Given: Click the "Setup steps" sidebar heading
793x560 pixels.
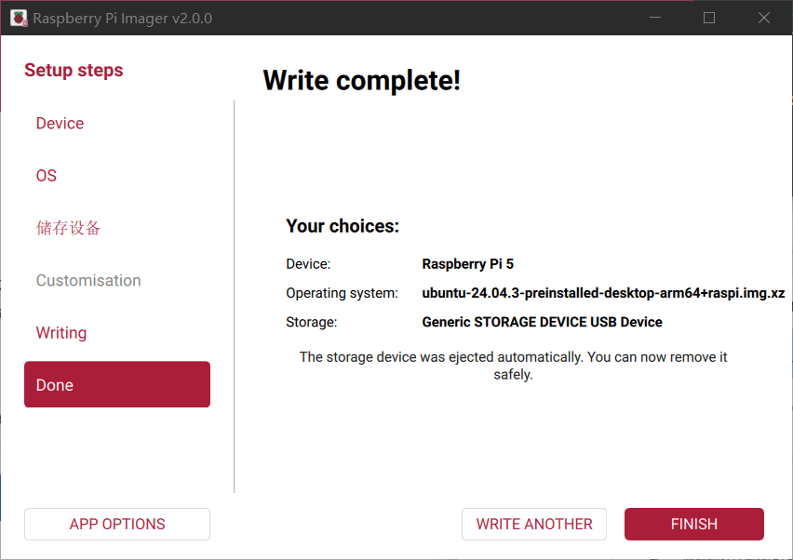Looking at the screenshot, I should point(74,71).
